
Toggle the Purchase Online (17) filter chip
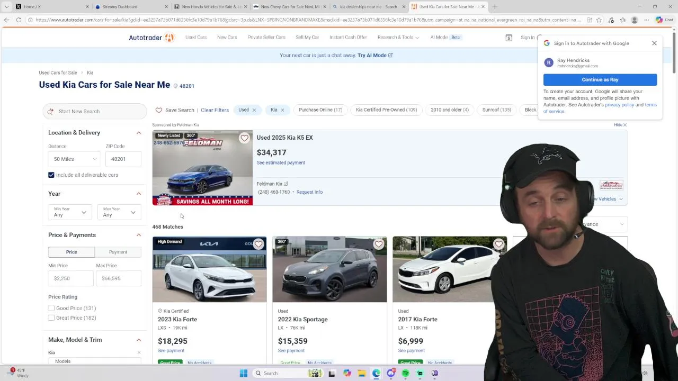[320, 110]
